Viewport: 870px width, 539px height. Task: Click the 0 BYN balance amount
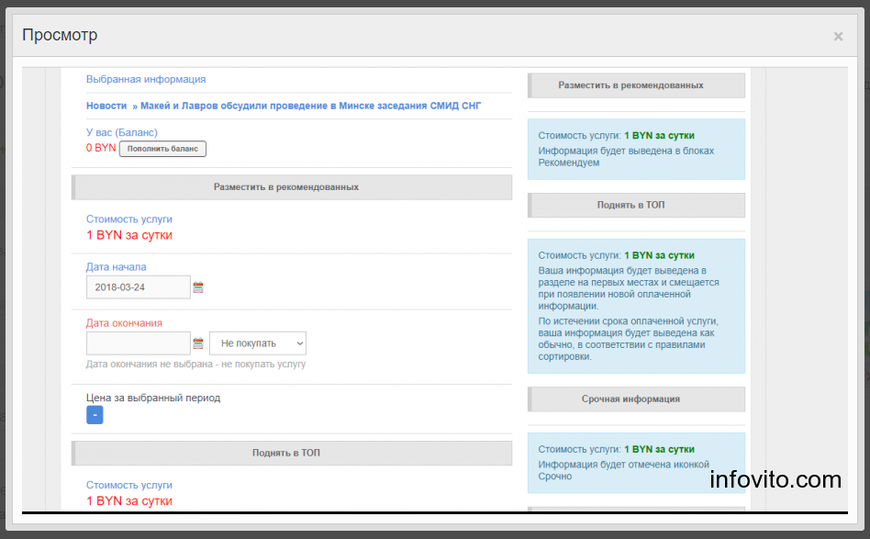[x=101, y=148]
